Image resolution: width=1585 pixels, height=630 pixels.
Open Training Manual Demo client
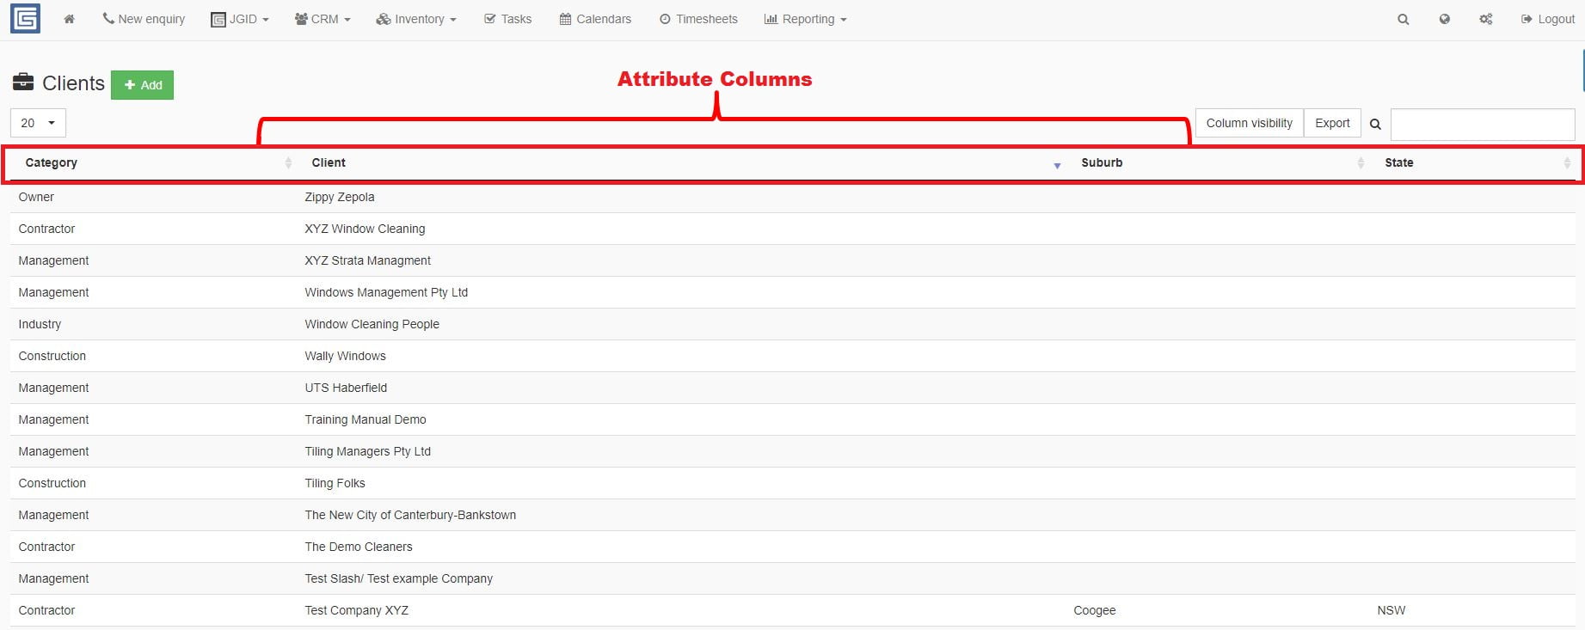(x=366, y=419)
